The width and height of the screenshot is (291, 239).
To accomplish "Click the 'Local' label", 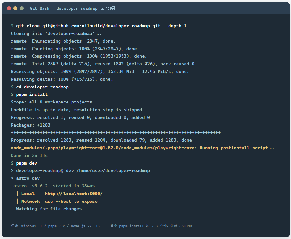I will point(28,194).
